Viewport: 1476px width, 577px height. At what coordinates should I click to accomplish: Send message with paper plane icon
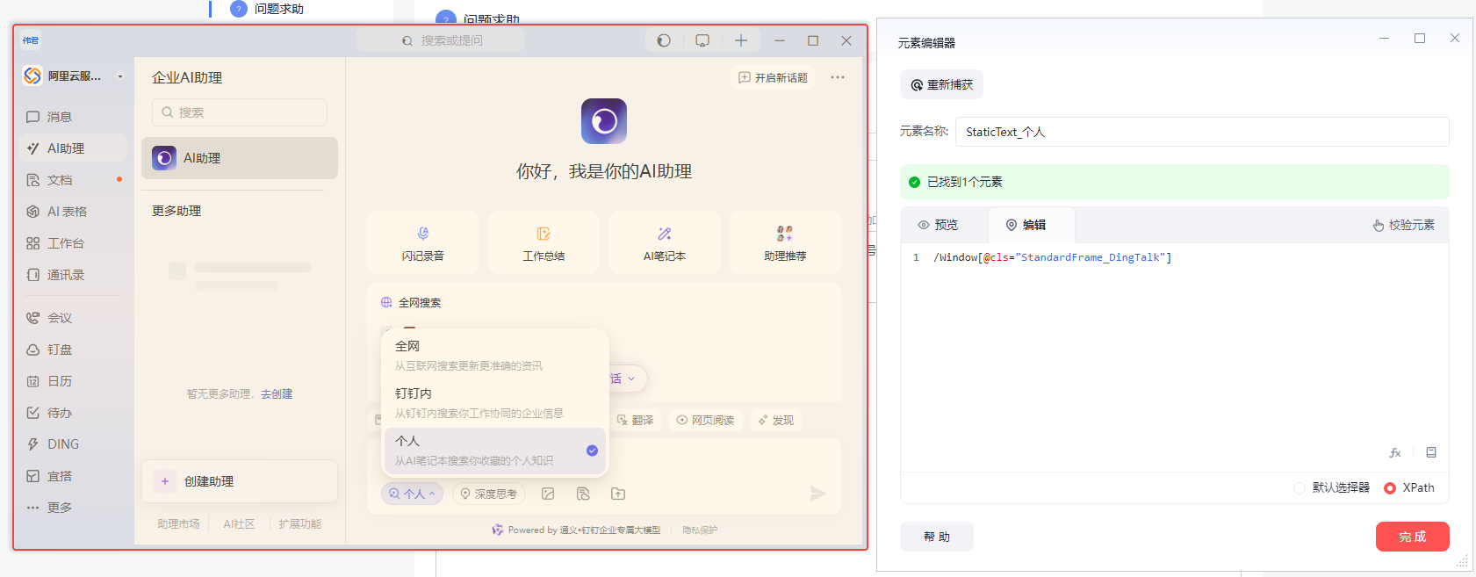point(817,494)
